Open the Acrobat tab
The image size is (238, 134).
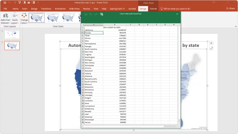click(x=132, y=9)
